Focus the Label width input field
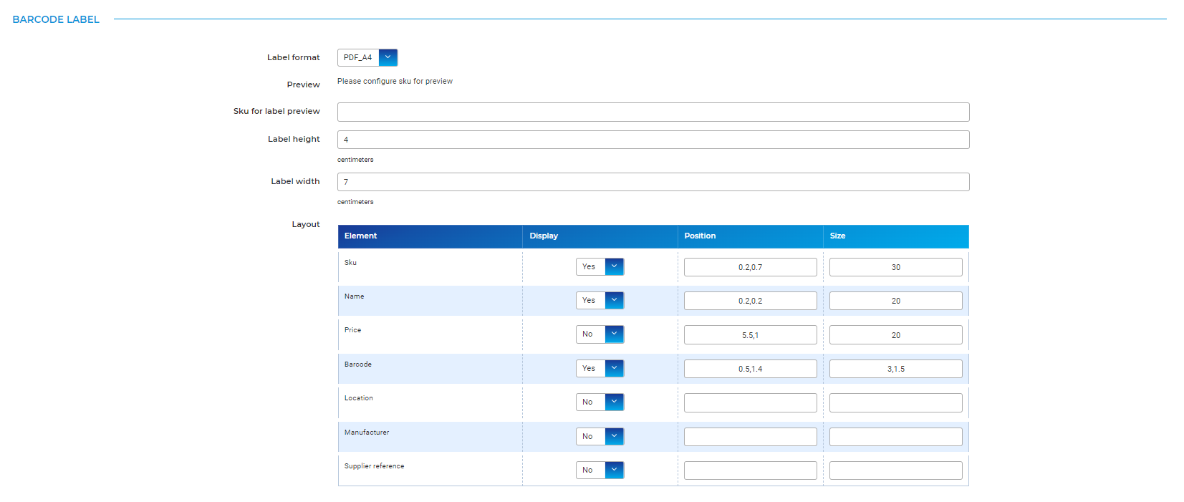The width and height of the screenshot is (1184, 502). pyautogui.click(x=653, y=182)
